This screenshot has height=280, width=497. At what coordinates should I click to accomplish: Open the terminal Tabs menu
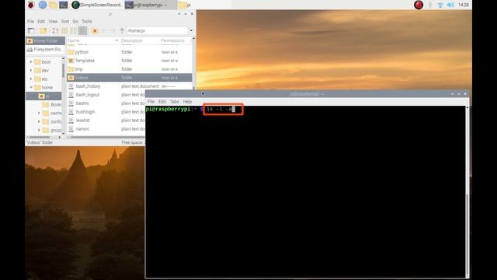coord(174,102)
